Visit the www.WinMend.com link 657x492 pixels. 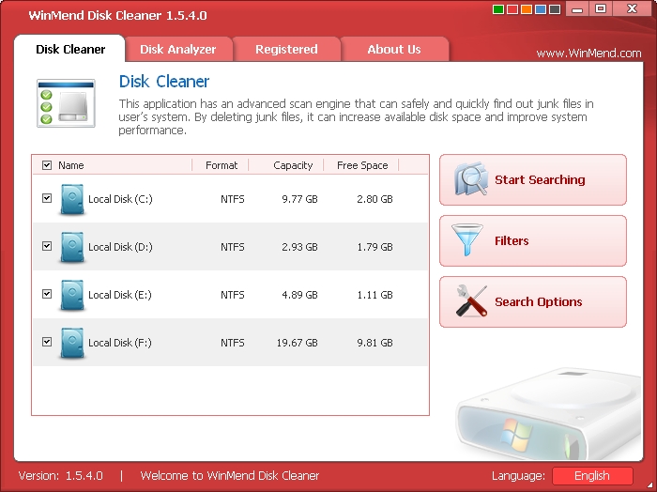coord(588,54)
